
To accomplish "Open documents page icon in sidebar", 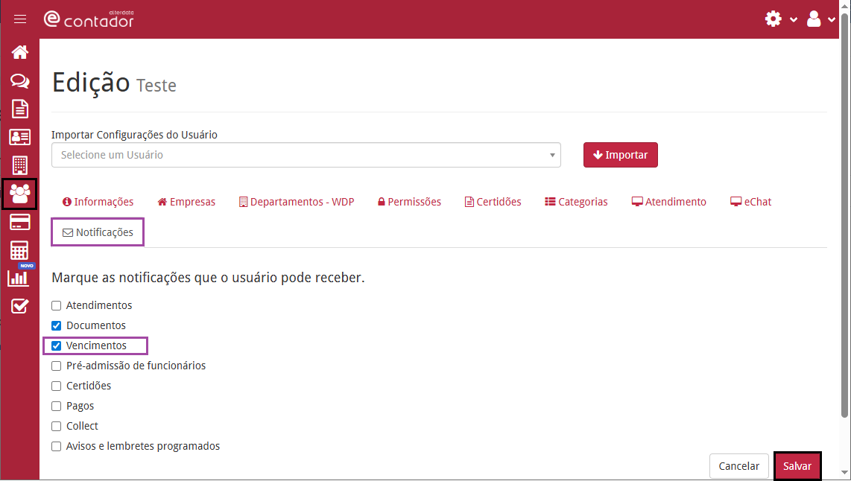I will [x=20, y=109].
